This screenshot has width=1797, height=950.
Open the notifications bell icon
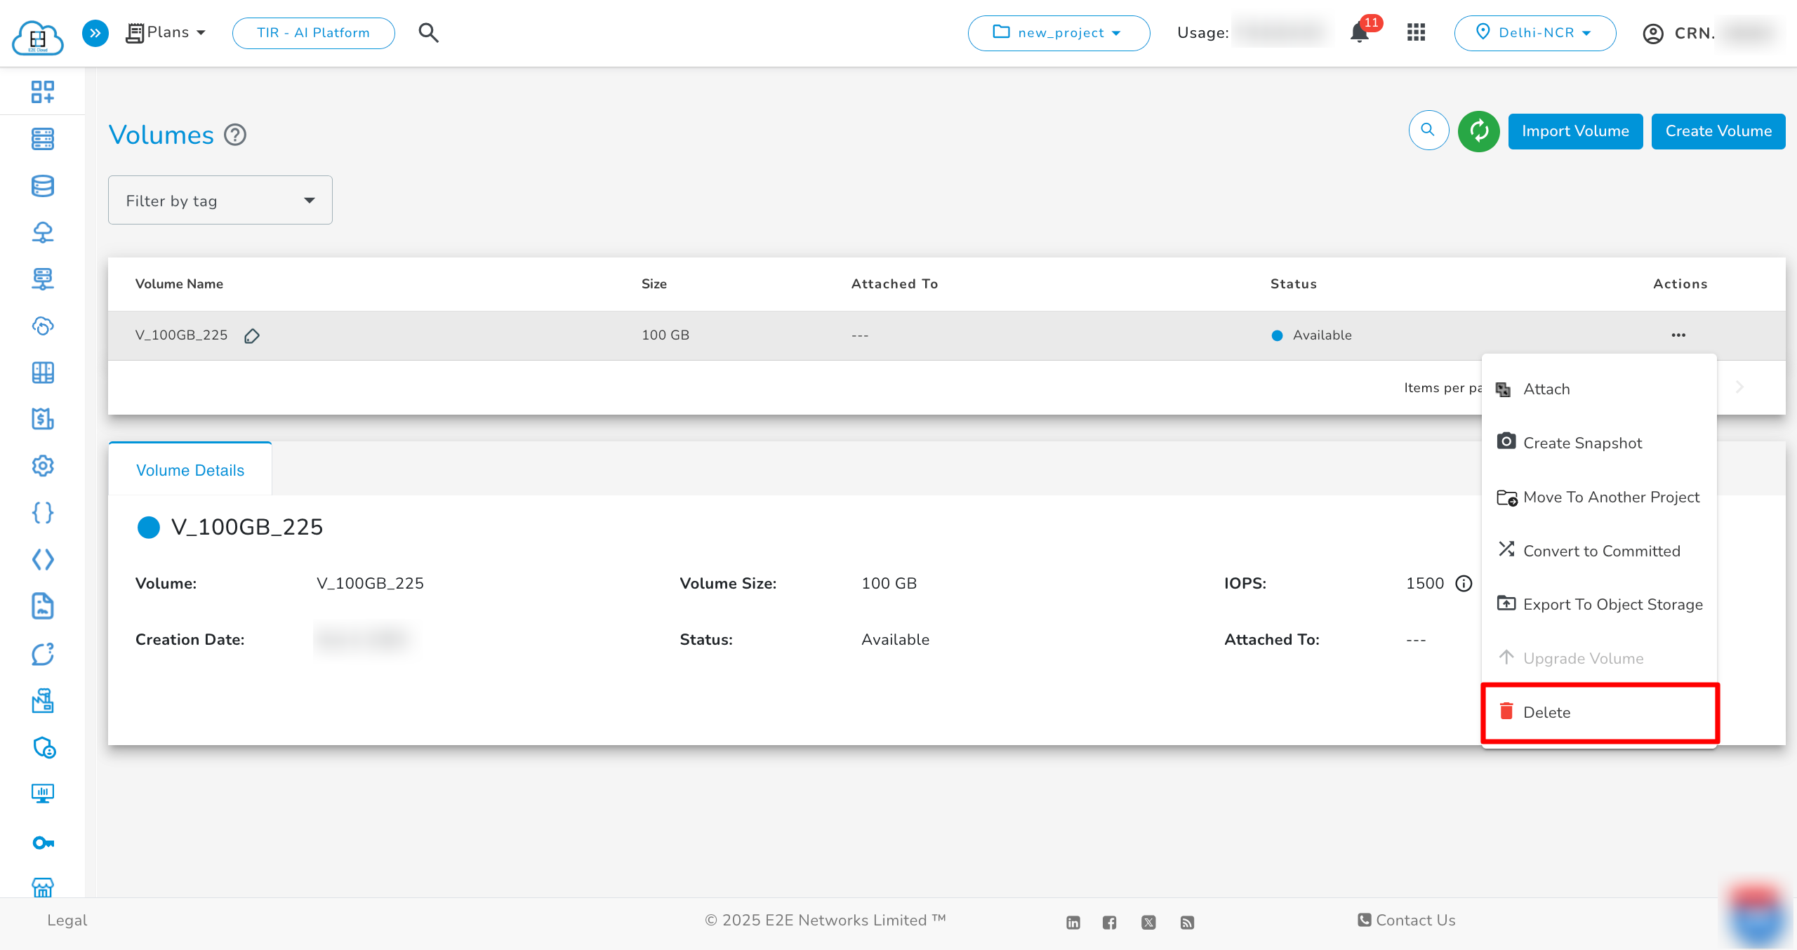(1360, 33)
